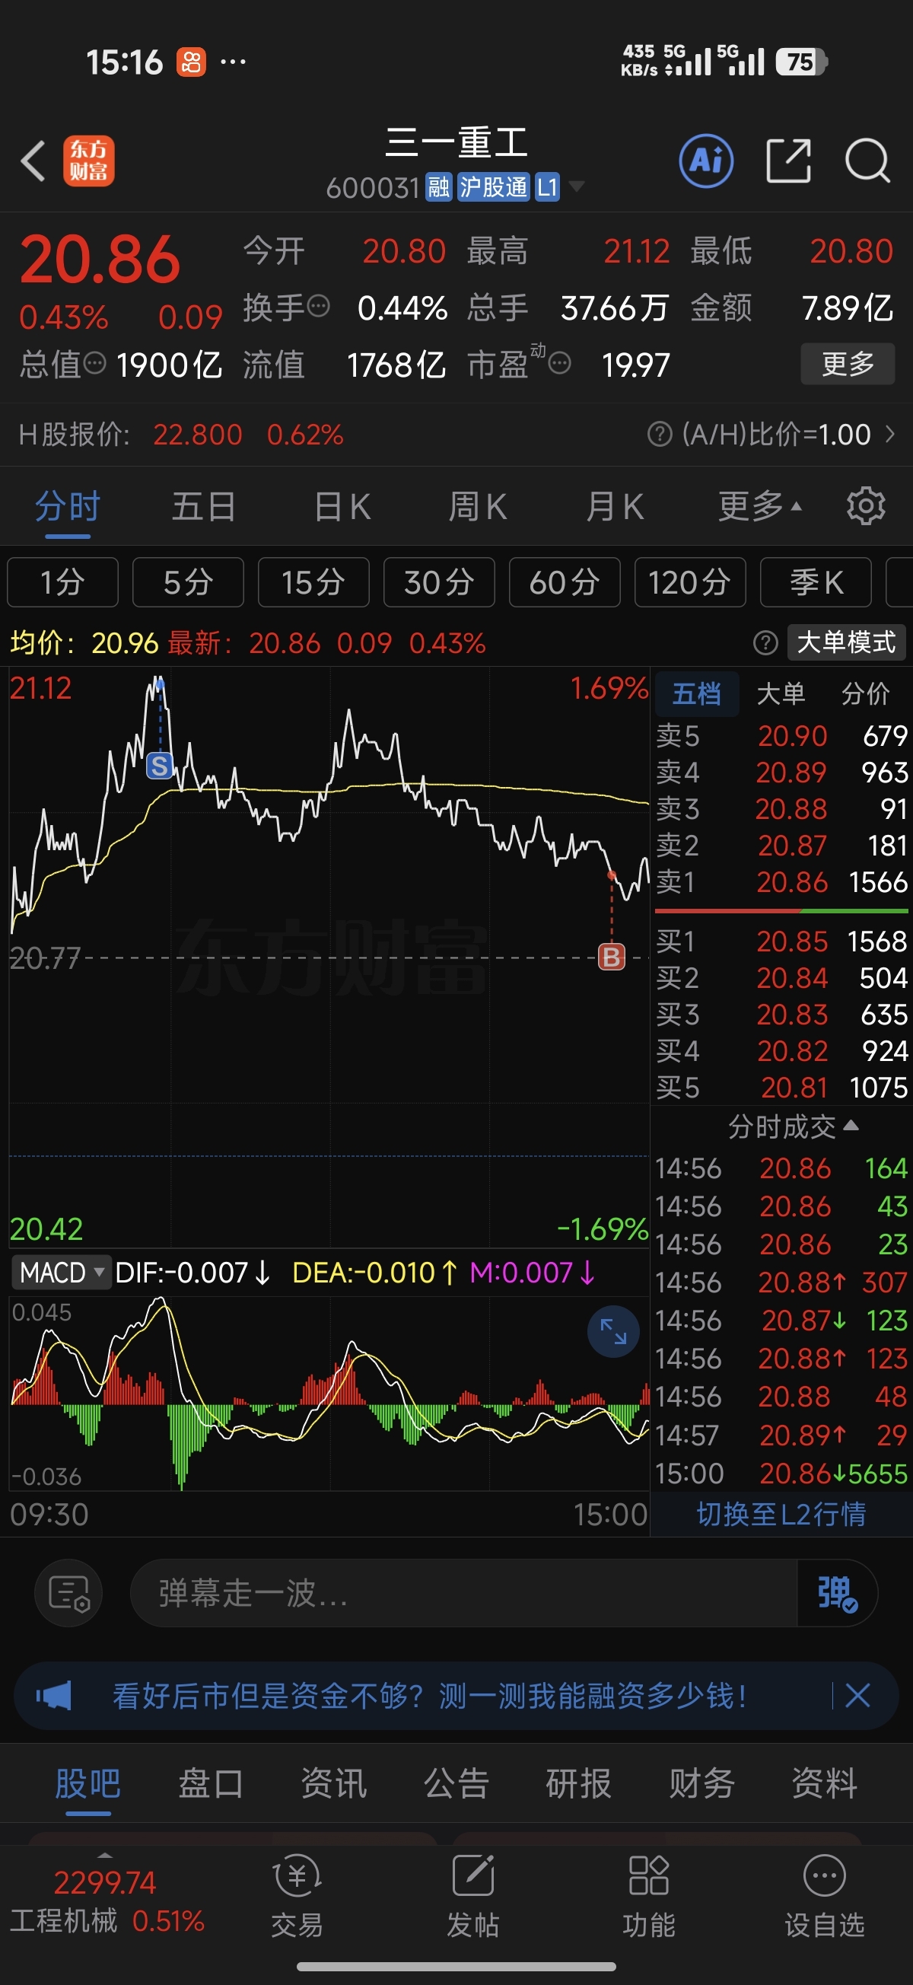This screenshot has width=913, height=1985.
Task: Open the 资料 tab
Action: coord(825,1784)
